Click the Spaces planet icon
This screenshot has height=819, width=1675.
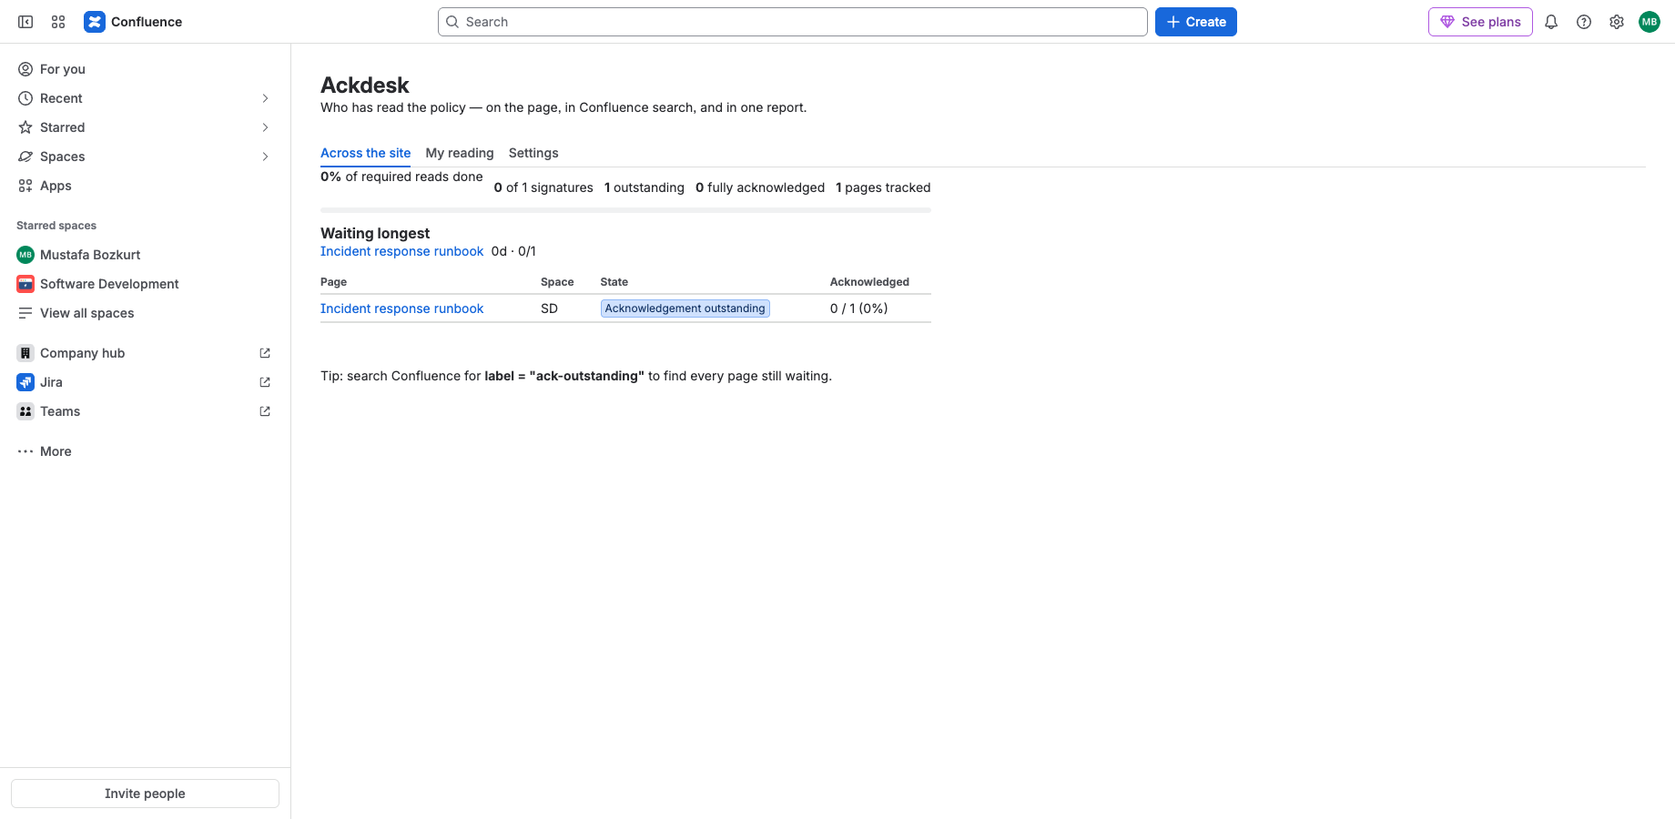point(25,157)
